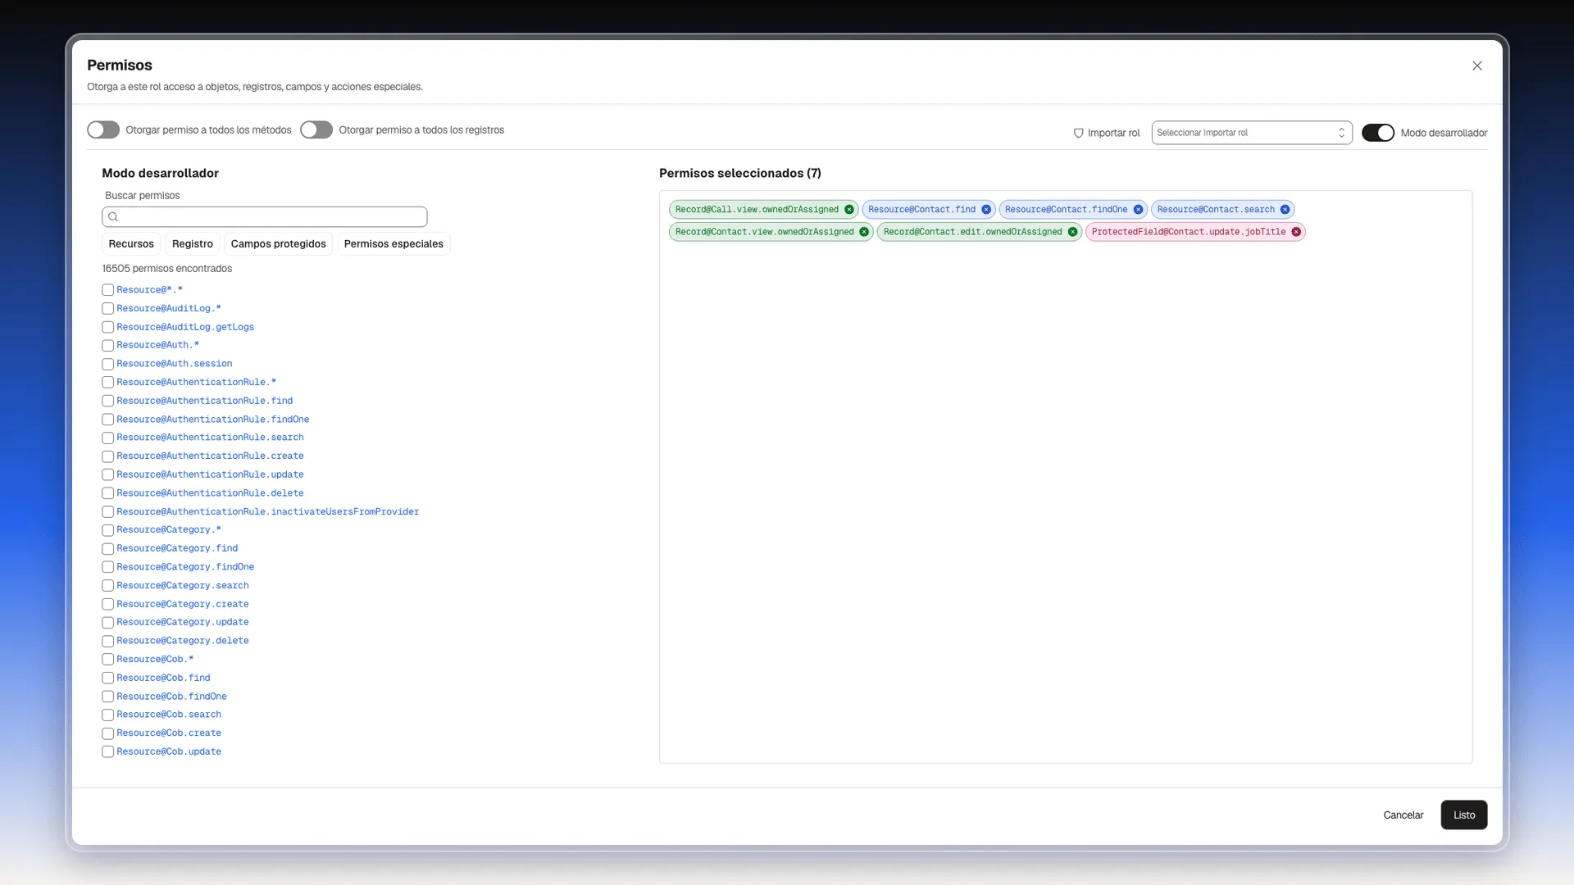This screenshot has height=885, width=1574.
Task: Click the shield icon next to Importar rol
Action: 1079,133
